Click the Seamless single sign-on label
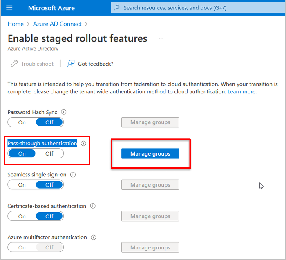The image size is (286, 260). (x=37, y=175)
